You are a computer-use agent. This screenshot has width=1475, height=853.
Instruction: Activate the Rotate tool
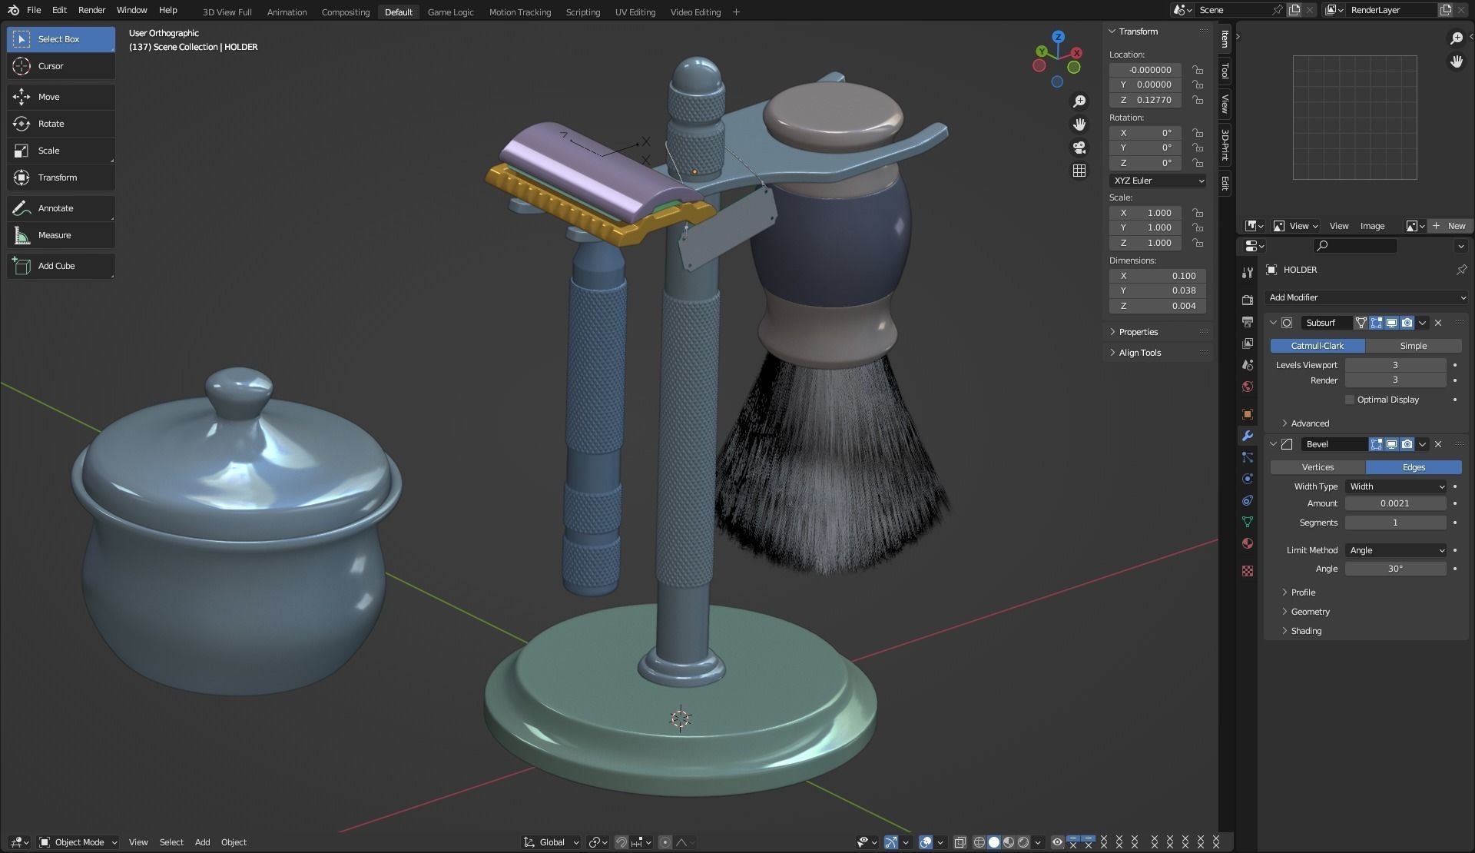click(x=61, y=124)
